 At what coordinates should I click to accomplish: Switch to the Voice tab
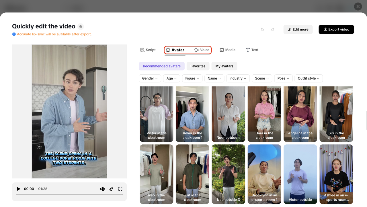tap(202, 50)
